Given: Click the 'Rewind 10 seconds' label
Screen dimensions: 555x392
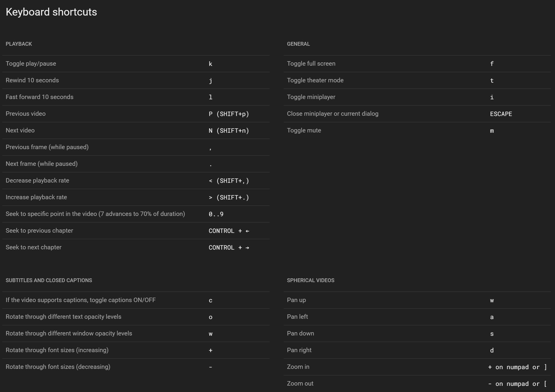Looking at the screenshot, I should pyautogui.click(x=32, y=80).
